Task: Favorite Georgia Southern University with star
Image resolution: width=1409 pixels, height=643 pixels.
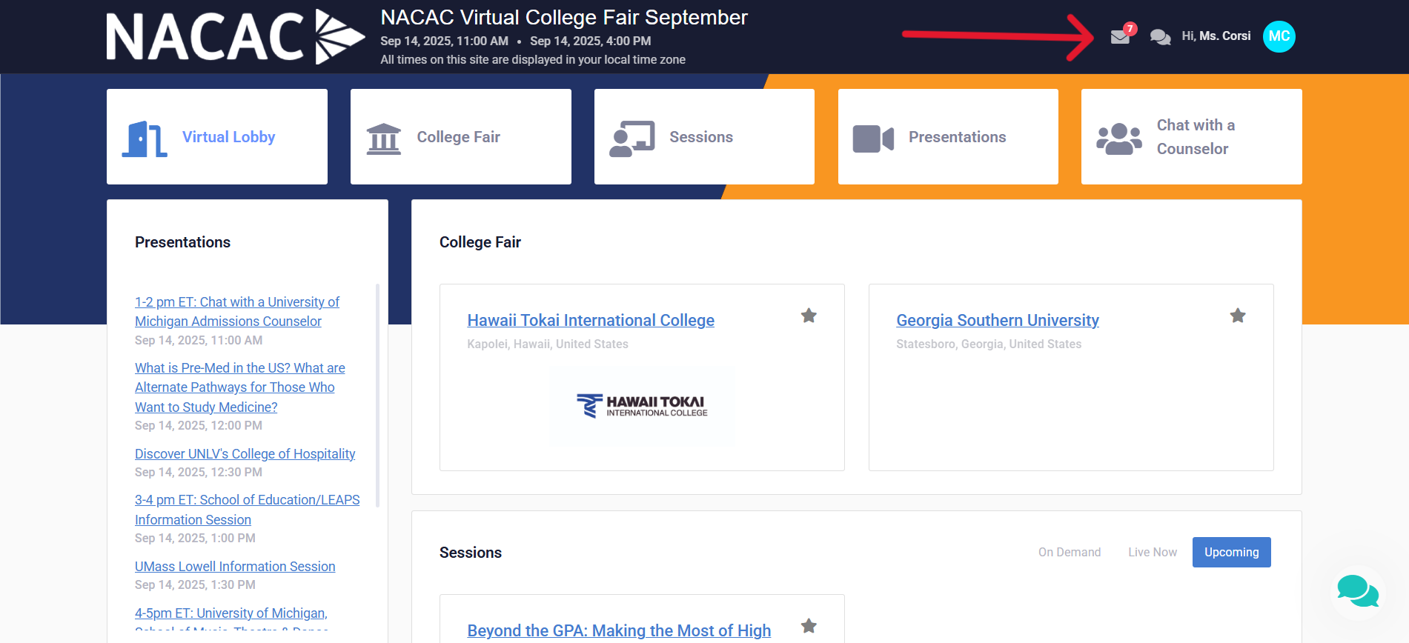Action: coord(1238,316)
